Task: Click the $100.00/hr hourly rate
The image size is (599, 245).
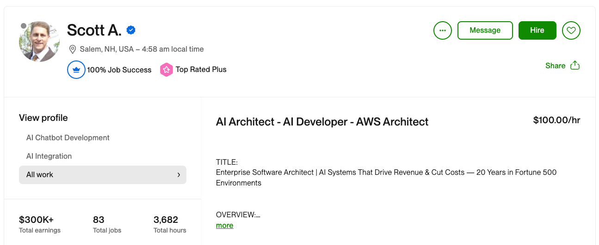Action: pyautogui.click(x=556, y=120)
